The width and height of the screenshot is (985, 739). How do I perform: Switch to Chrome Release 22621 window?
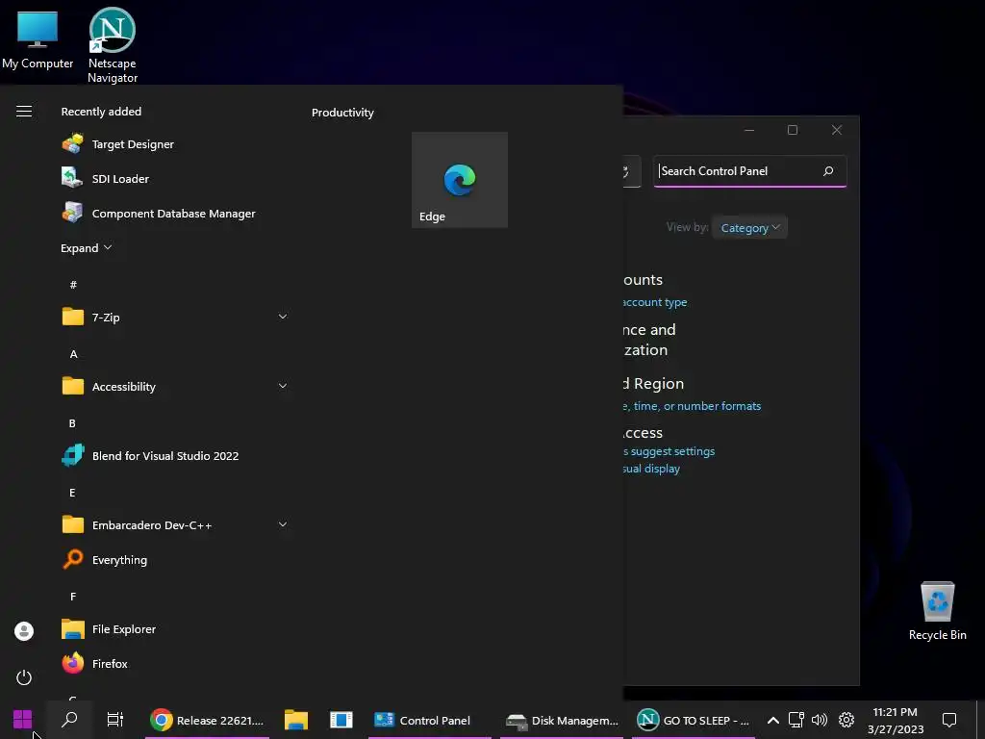click(208, 720)
